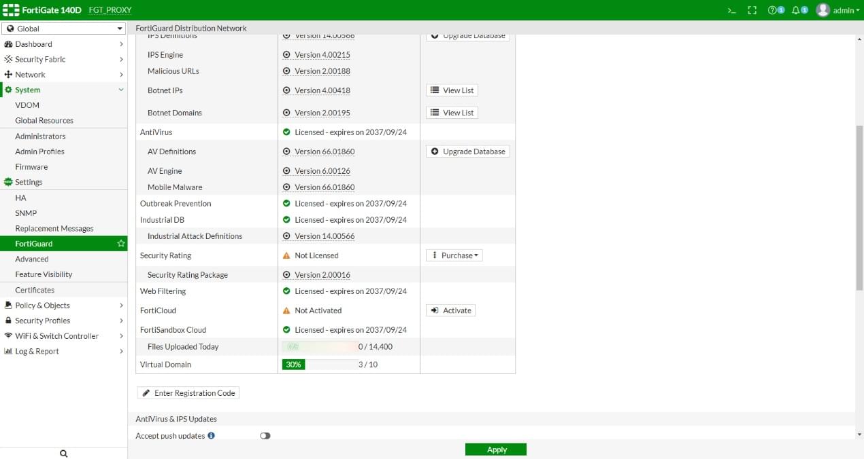This screenshot has width=864, height=459.
Task: Click Enter Registration Code button
Action: pyautogui.click(x=188, y=393)
